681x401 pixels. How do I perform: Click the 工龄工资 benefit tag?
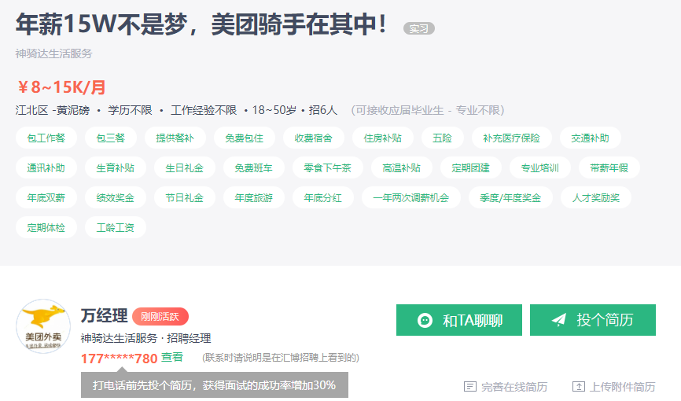coord(116,227)
